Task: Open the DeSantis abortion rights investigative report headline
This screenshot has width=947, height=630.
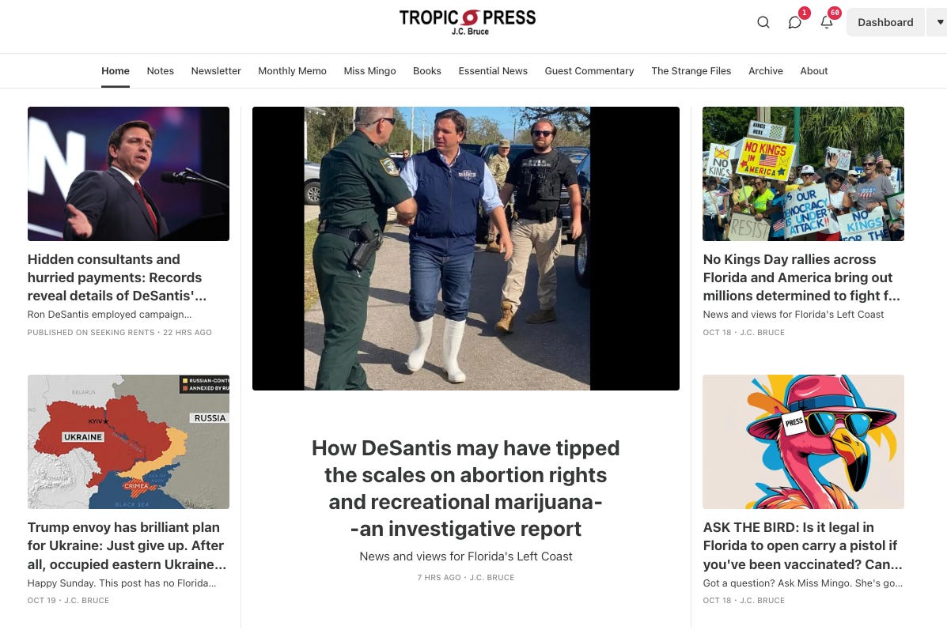Action: 466,489
